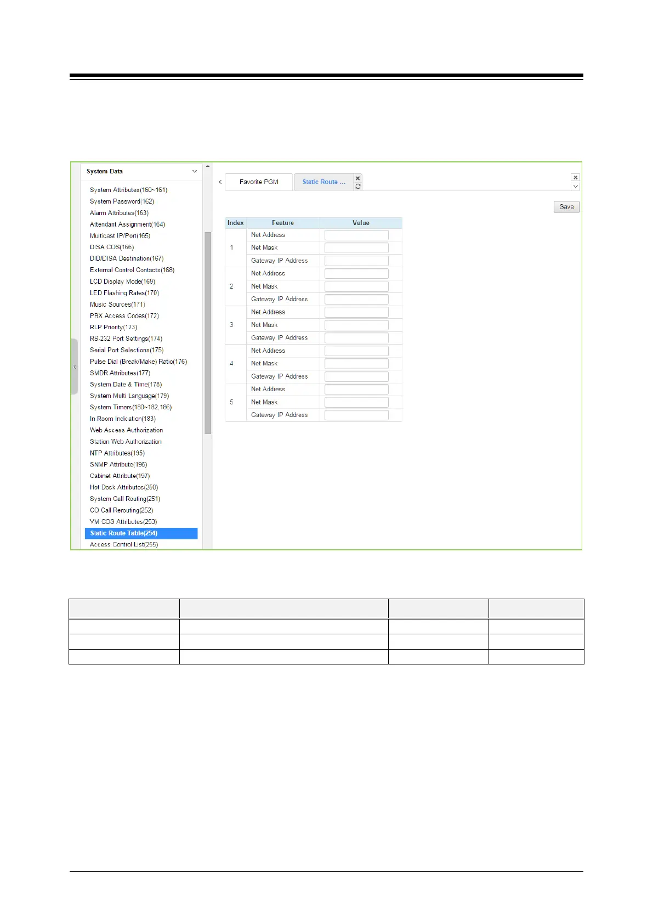Open Attendant Assignment(164)

point(127,224)
